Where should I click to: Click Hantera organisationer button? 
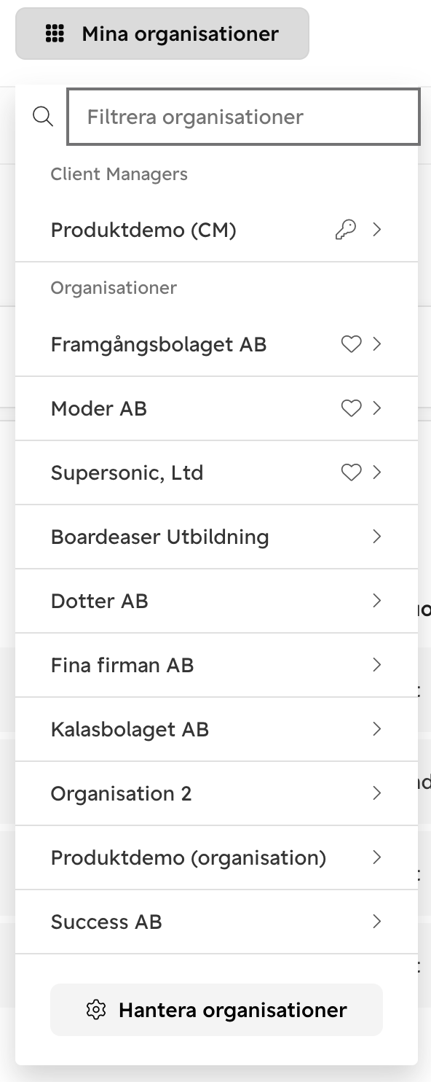[x=216, y=1010]
